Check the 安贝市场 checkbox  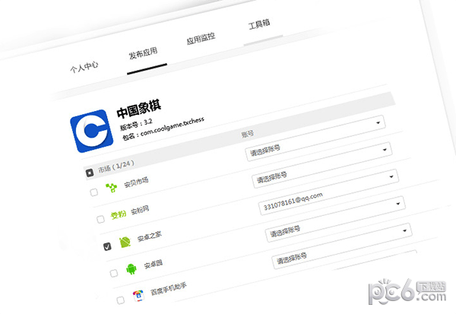(93, 192)
